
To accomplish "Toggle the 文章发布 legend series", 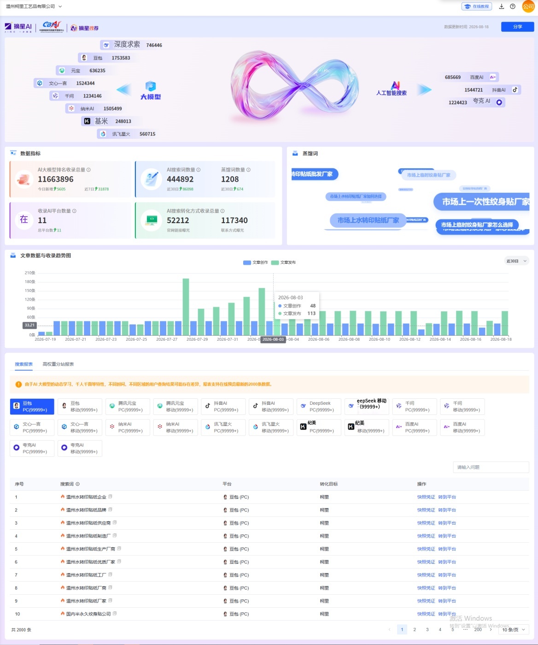I will click(284, 262).
